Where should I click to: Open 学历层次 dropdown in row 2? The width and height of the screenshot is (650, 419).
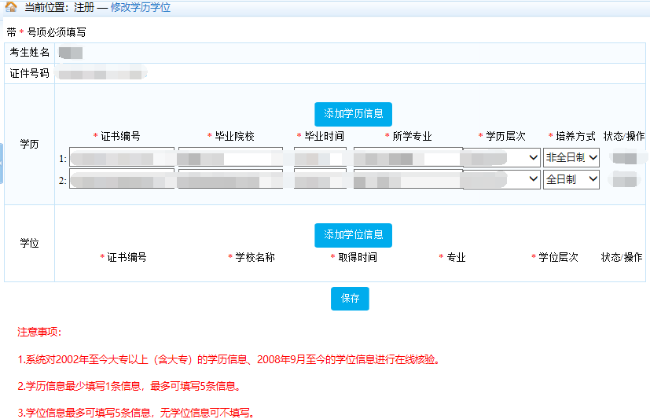(501, 179)
